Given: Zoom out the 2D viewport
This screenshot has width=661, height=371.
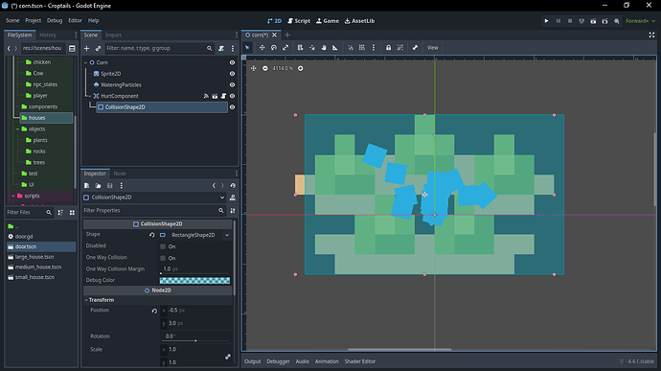Looking at the screenshot, I should [x=264, y=68].
